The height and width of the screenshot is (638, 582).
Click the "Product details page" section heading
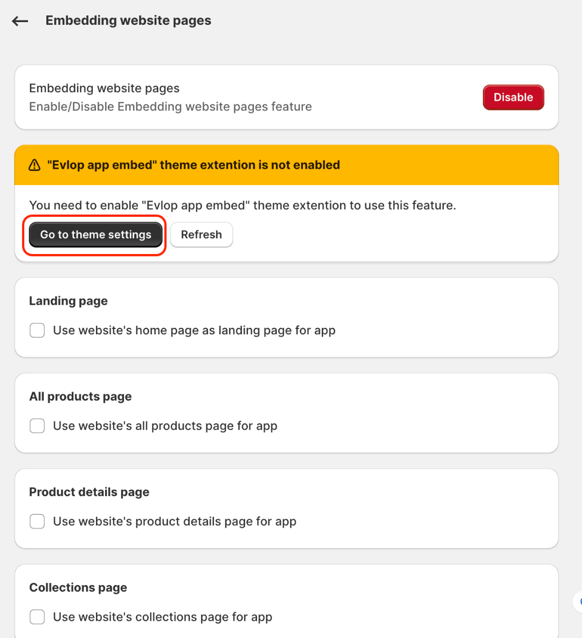click(89, 492)
